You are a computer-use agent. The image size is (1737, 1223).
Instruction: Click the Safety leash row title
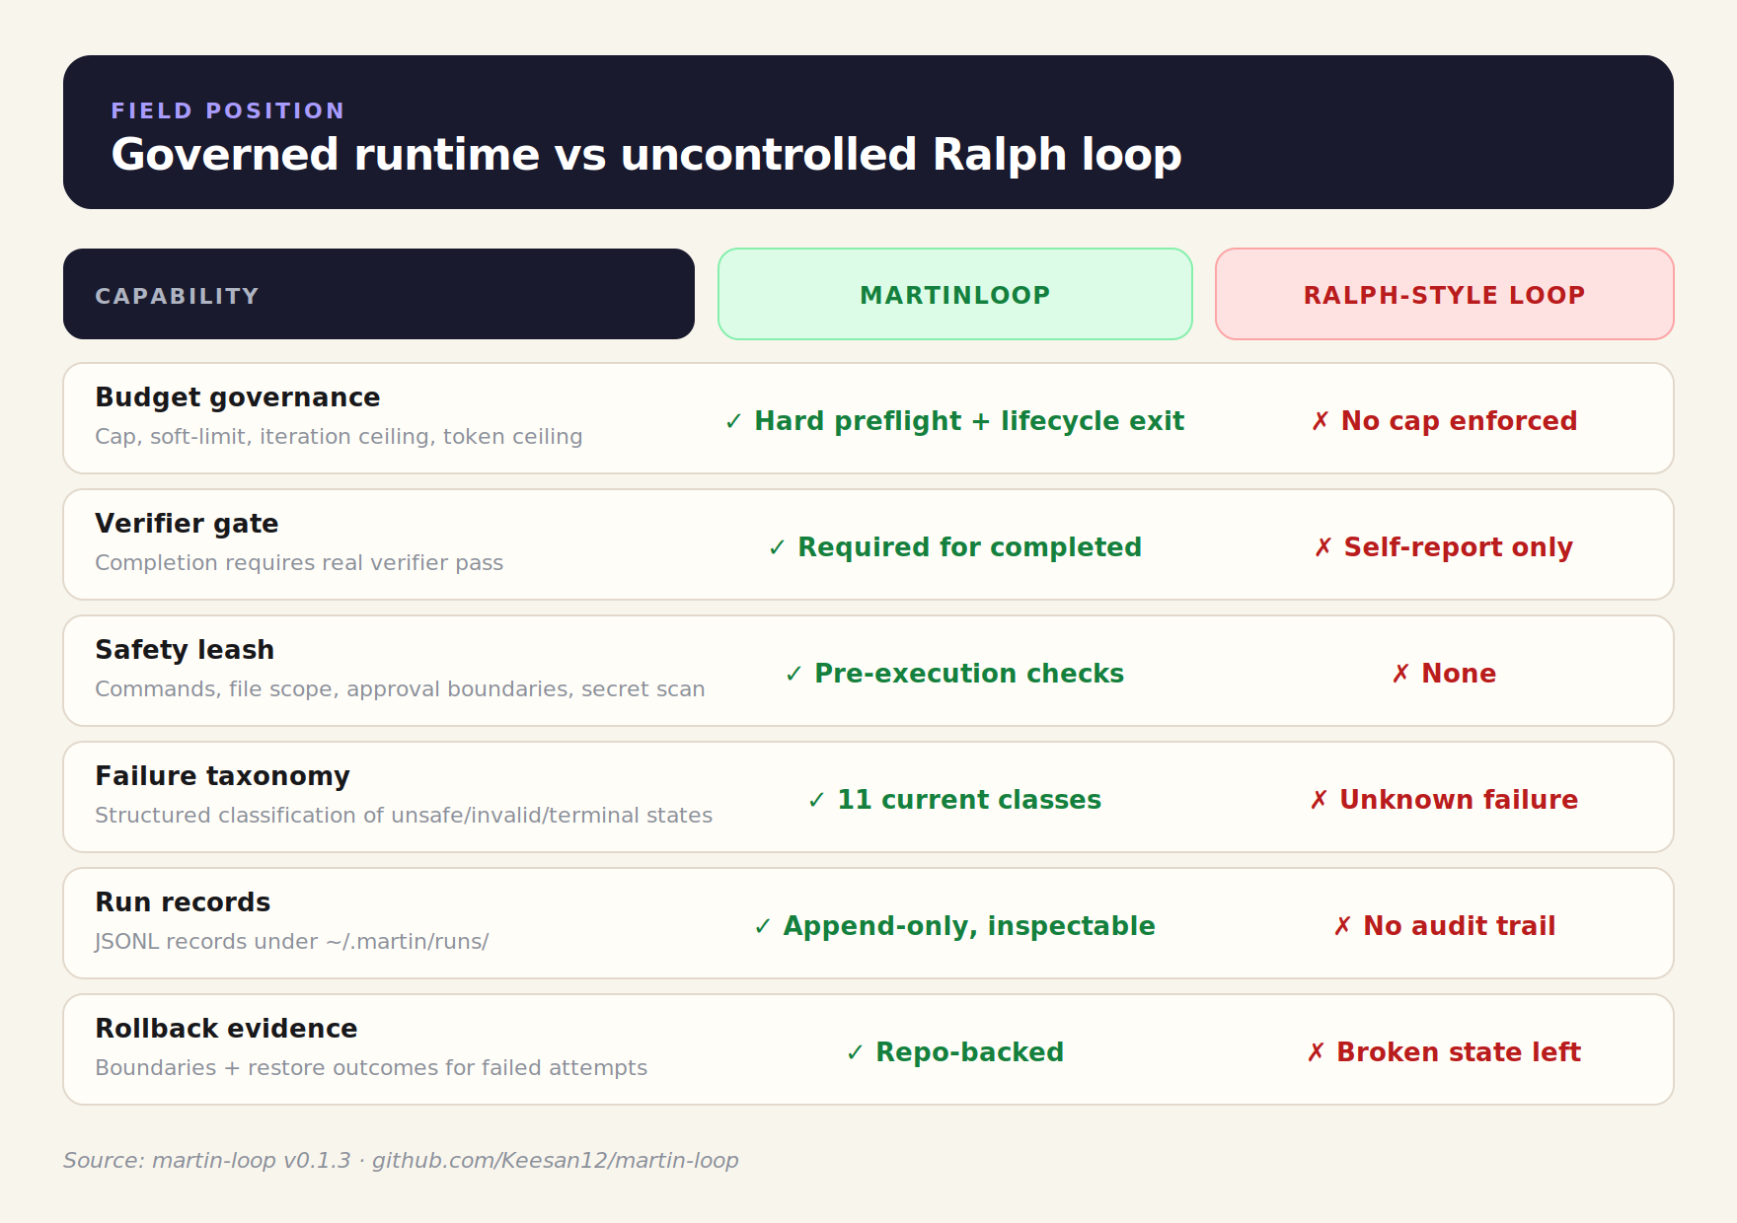click(x=185, y=650)
